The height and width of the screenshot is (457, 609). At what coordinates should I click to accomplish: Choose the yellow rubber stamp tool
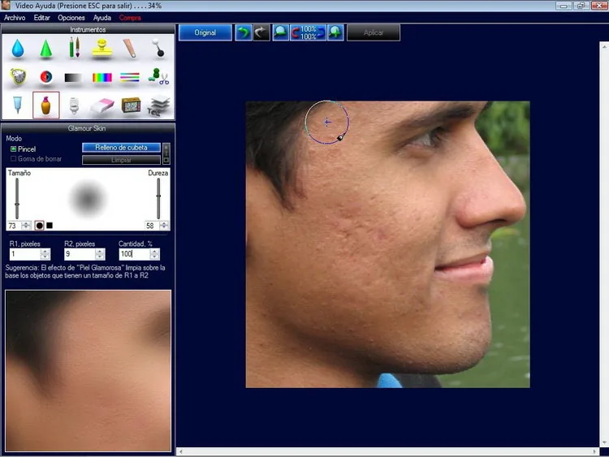[101, 49]
